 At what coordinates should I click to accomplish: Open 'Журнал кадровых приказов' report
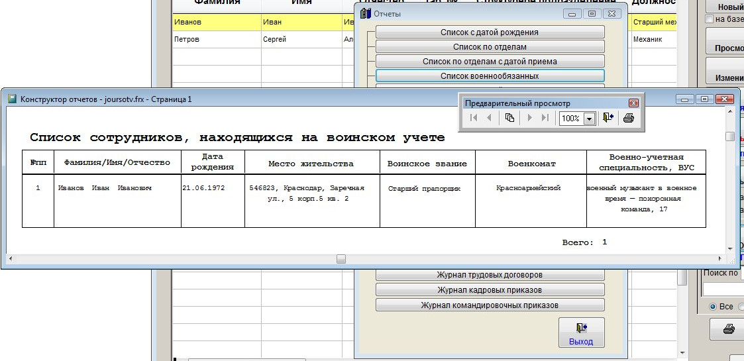tap(490, 290)
